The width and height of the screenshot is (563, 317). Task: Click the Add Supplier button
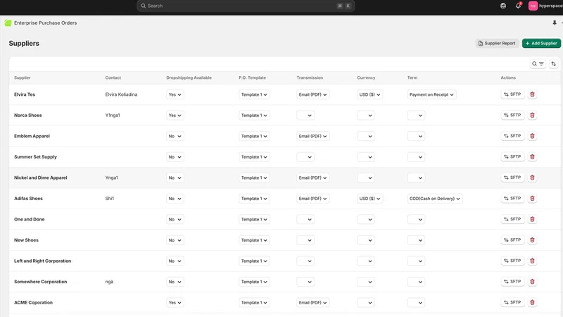tap(541, 43)
